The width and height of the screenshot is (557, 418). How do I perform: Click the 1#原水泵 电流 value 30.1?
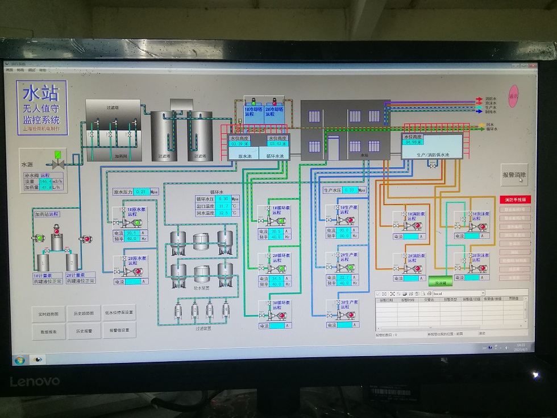(132, 233)
